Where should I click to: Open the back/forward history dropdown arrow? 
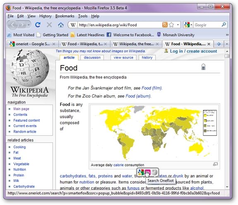[x=29, y=25]
